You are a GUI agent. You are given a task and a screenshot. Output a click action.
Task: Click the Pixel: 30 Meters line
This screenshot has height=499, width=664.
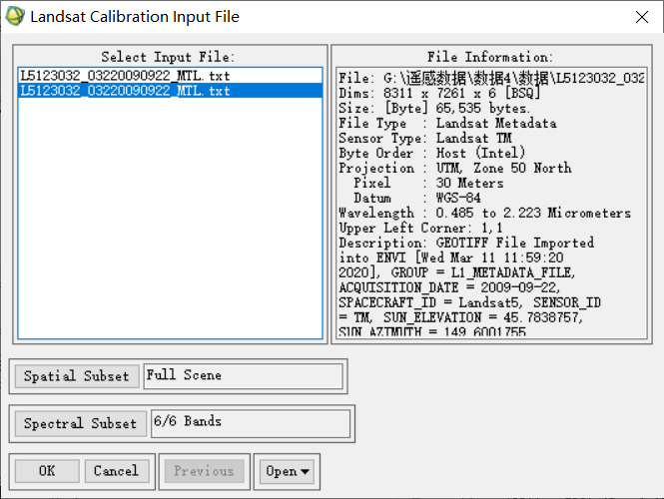(x=428, y=183)
